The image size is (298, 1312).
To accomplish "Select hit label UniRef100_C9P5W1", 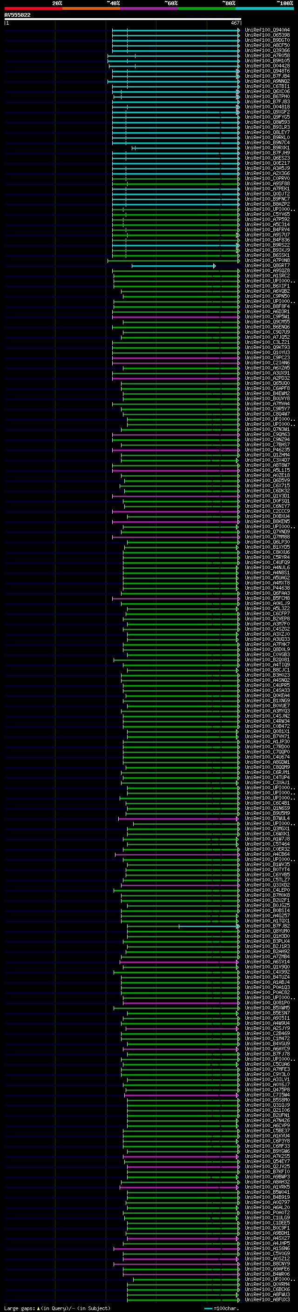I will coord(267,317).
